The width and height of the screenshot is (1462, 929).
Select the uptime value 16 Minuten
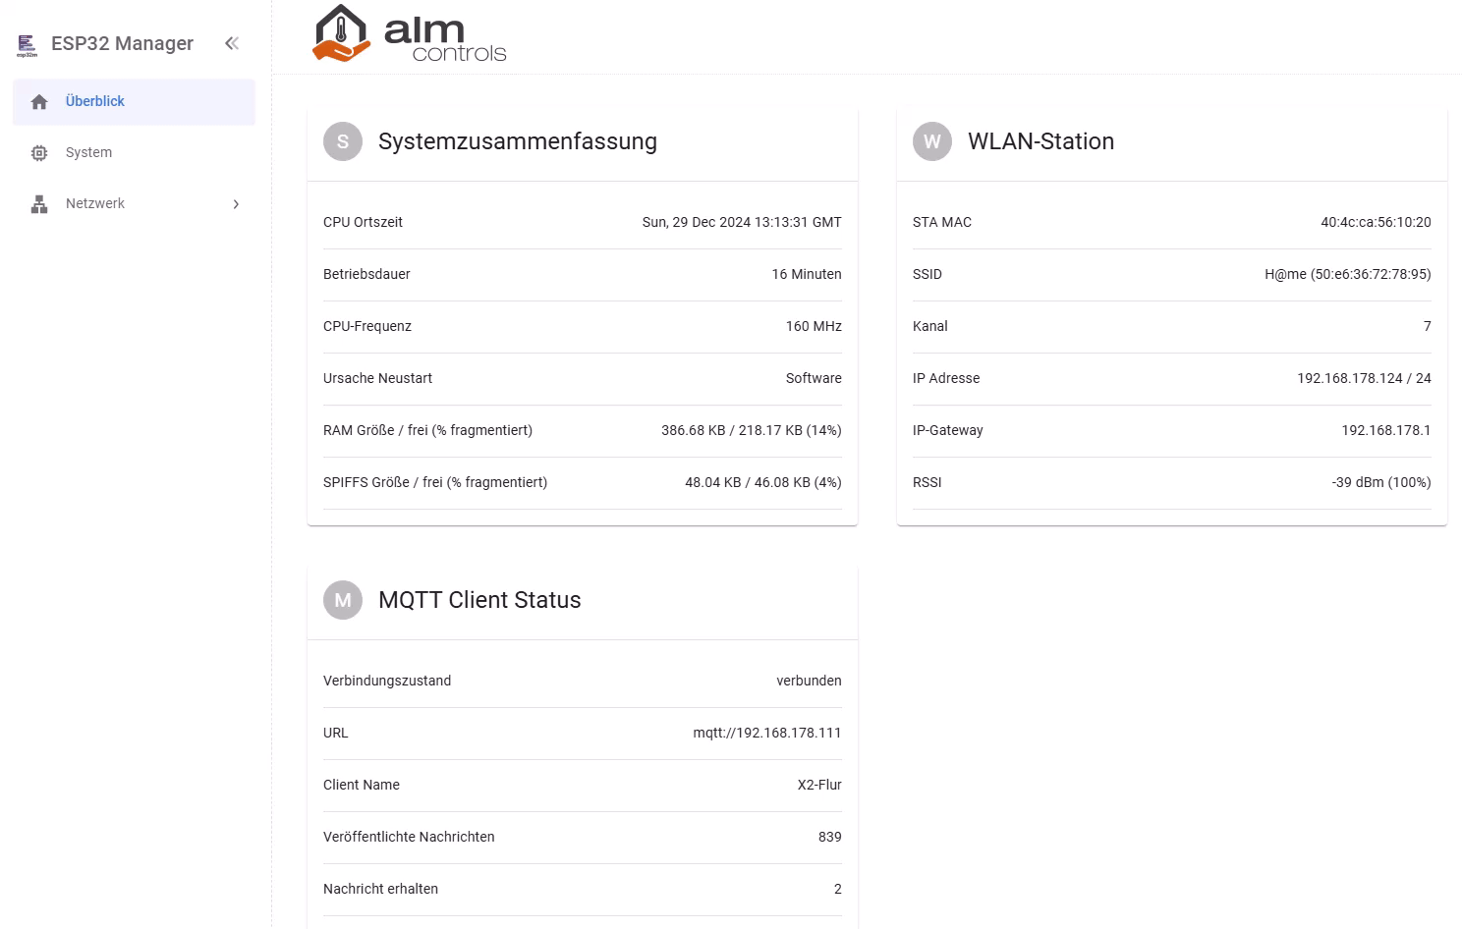pyautogui.click(x=807, y=274)
